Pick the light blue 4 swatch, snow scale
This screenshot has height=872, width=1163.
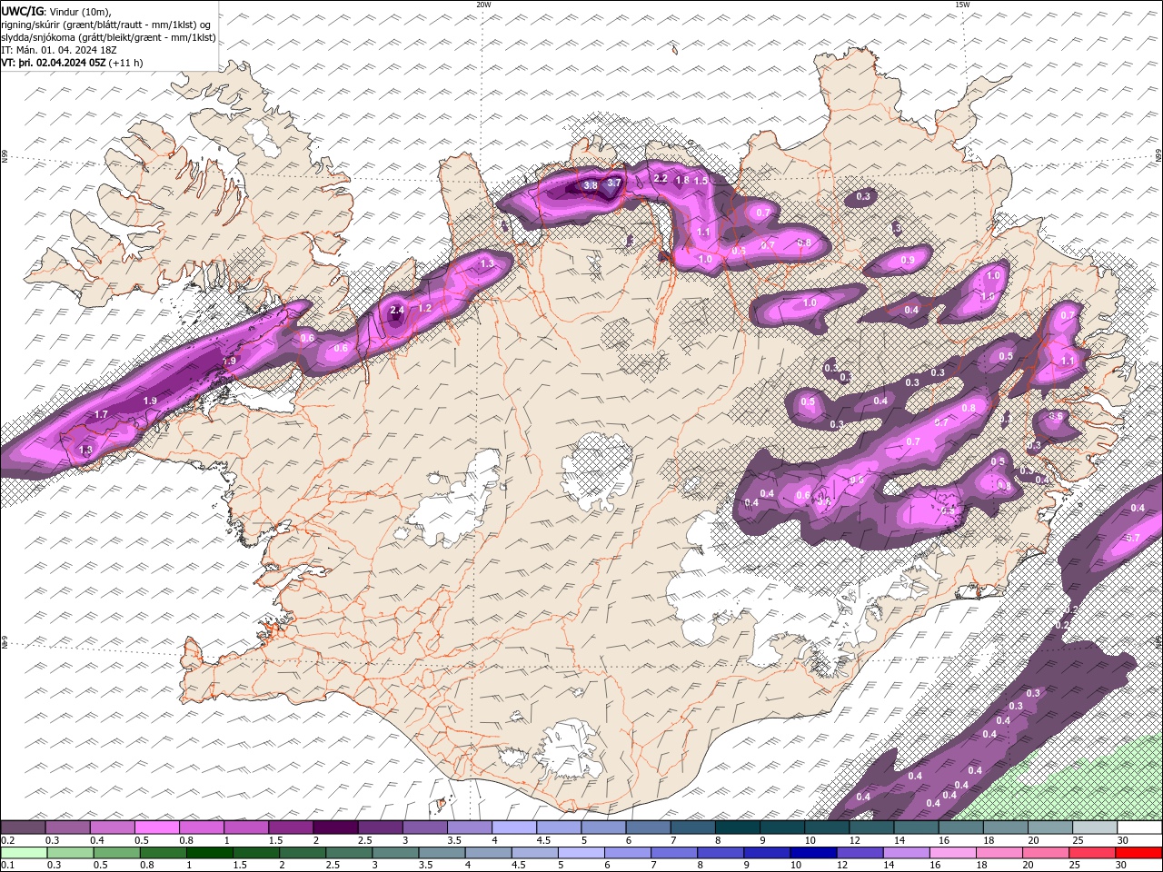click(512, 827)
